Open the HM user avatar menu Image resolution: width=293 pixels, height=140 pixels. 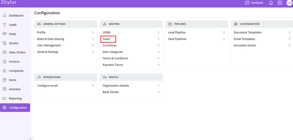pyautogui.click(x=289, y=3)
